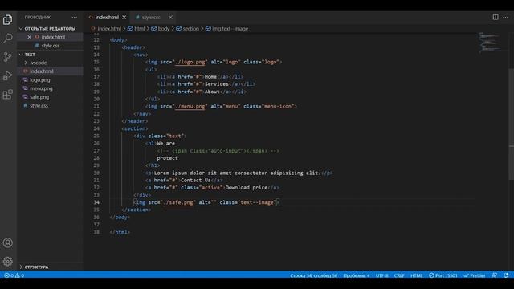
Task: Click line number 12 in gutter
Action: (96, 40)
